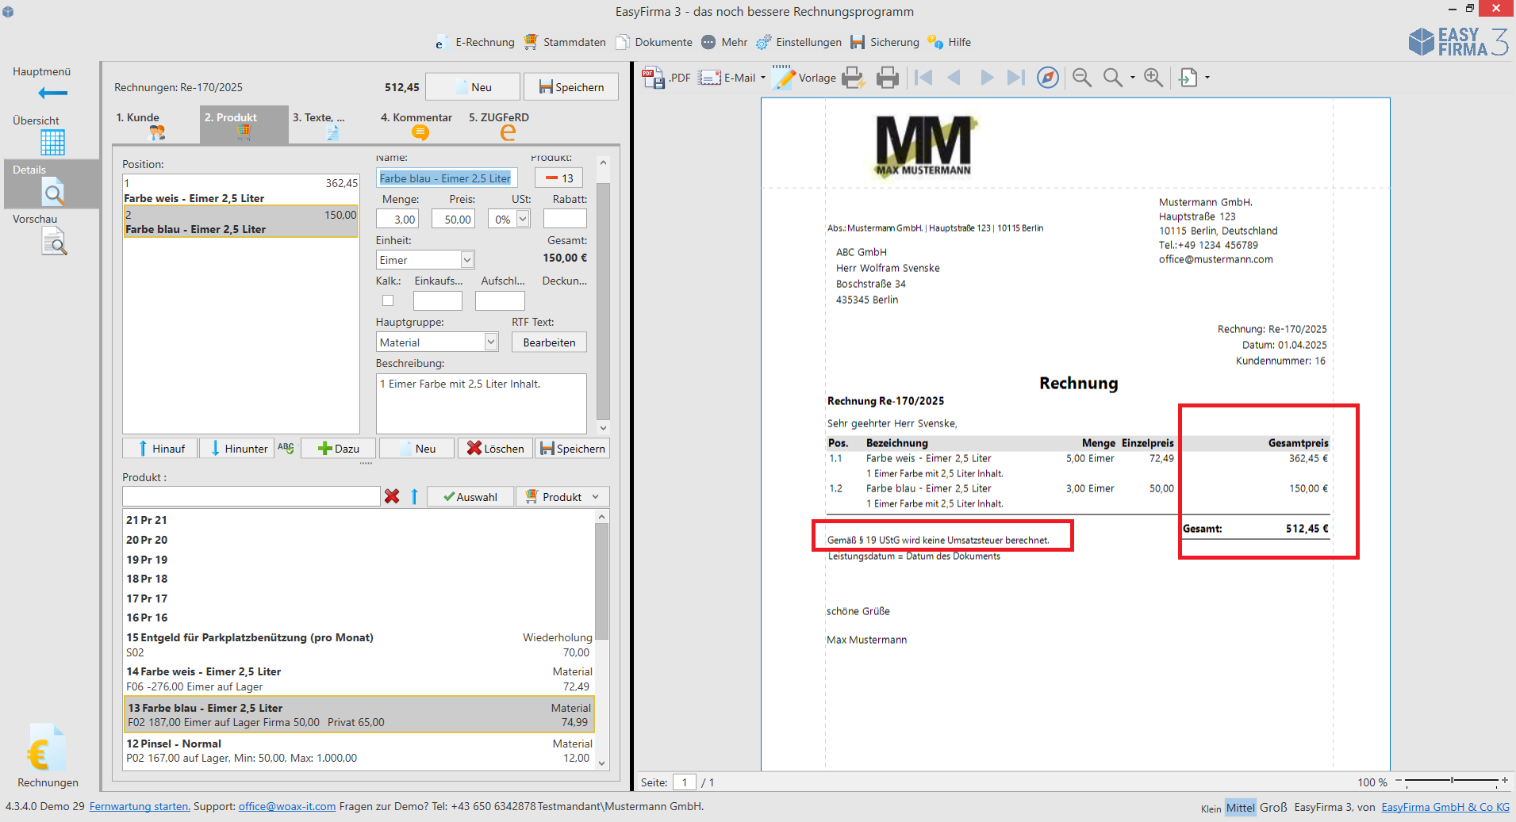Select Groß font size option

(1272, 807)
